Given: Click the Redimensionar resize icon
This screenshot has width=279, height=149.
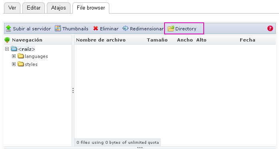Looking at the screenshot, I should point(125,28).
